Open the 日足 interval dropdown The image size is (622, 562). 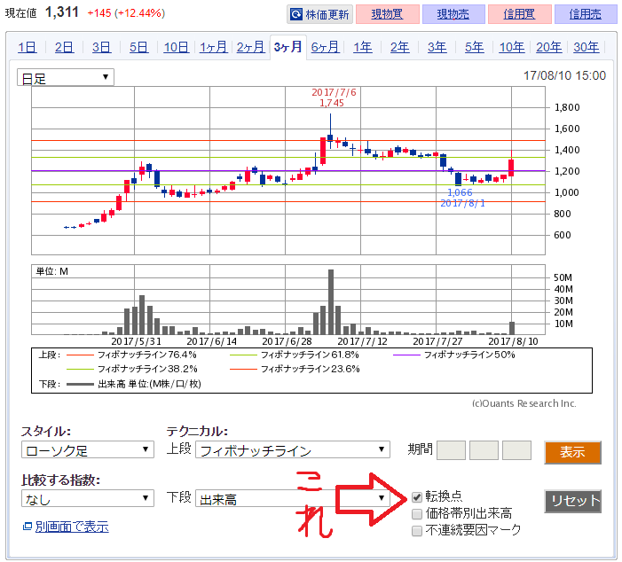(66, 77)
